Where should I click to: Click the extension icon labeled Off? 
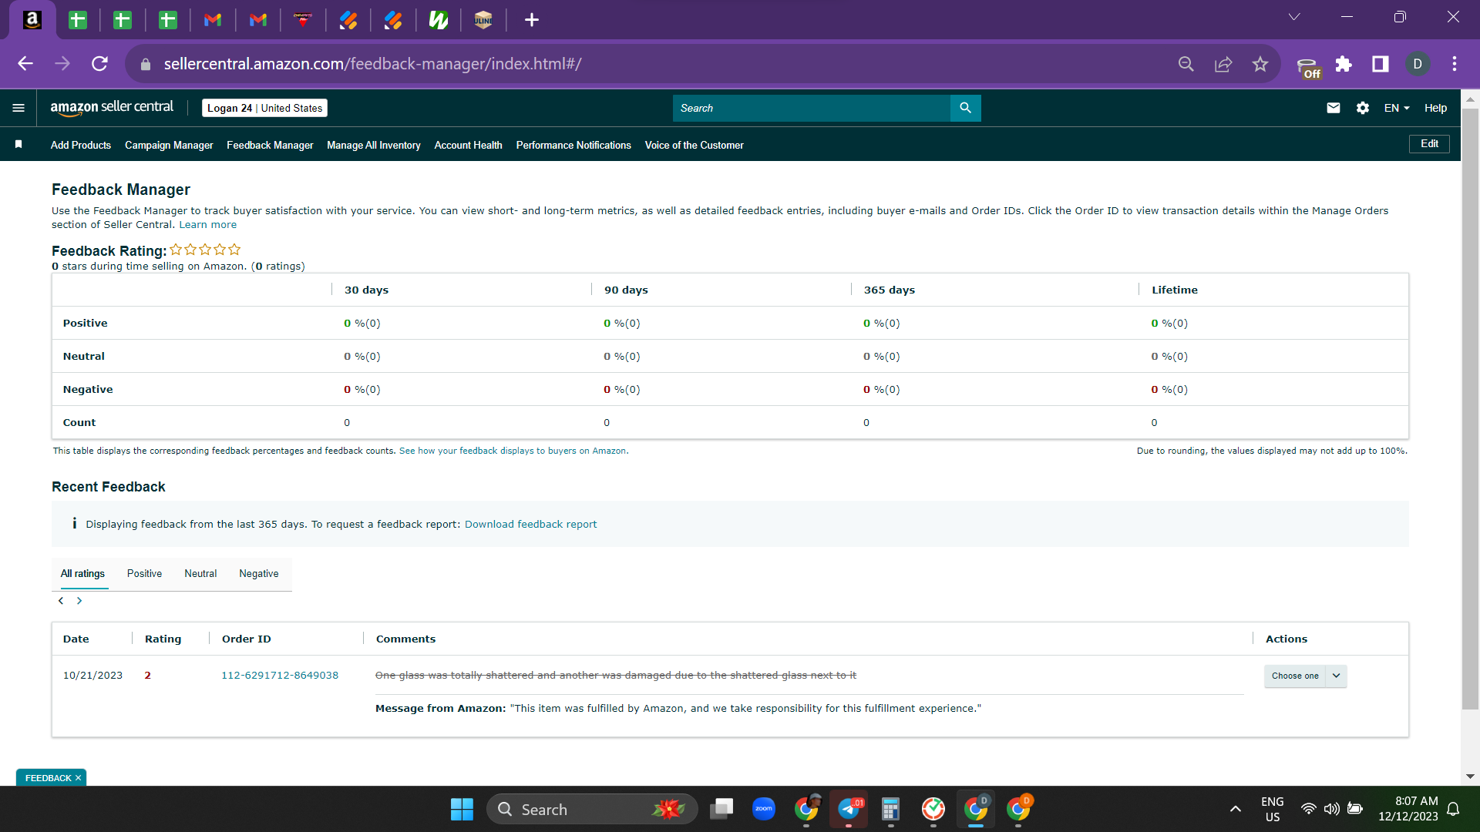point(1308,68)
